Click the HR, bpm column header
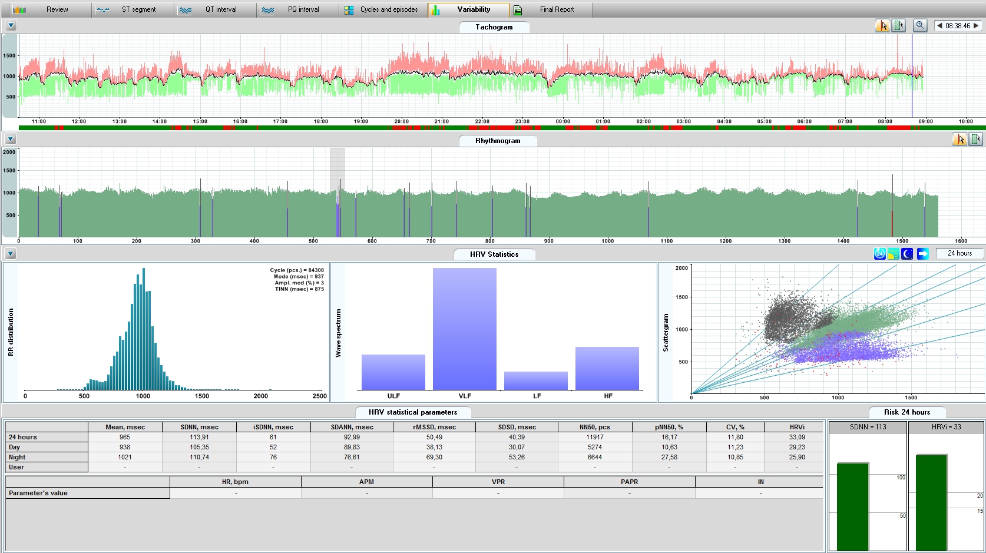 pyautogui.click(x=235, y=482)
